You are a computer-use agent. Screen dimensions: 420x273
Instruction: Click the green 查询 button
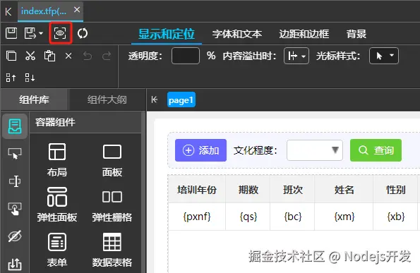tap(376, 150)
